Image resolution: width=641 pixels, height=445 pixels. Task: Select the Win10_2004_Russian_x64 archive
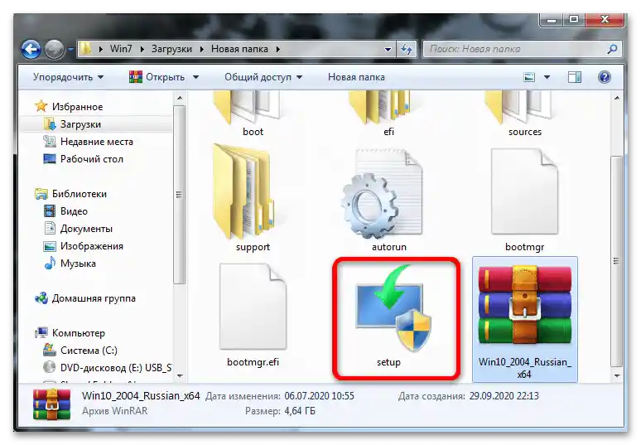(525, 320)
